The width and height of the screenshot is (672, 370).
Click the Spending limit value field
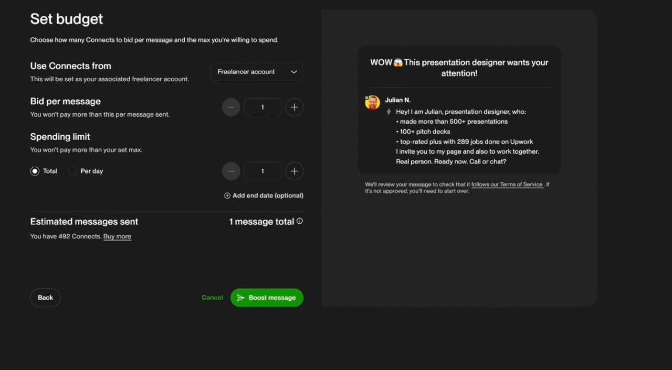coord(262,171)
